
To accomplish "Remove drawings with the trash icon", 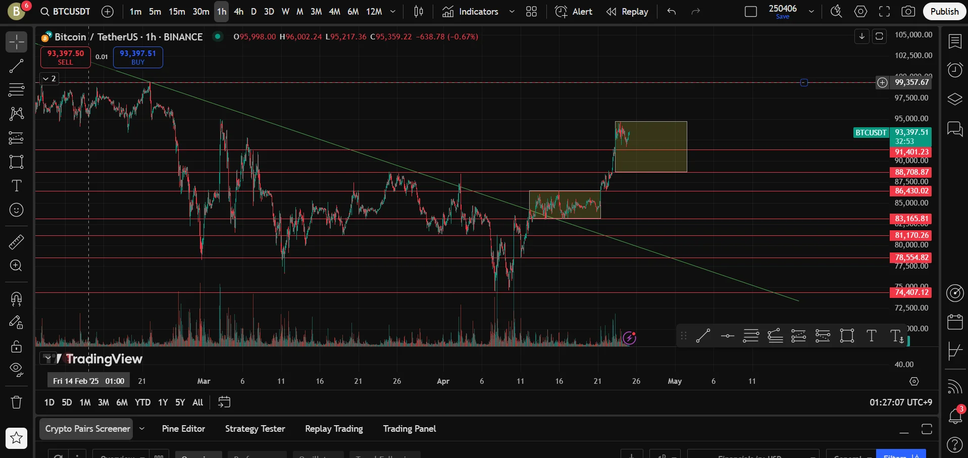I will (x=16, y=402).
